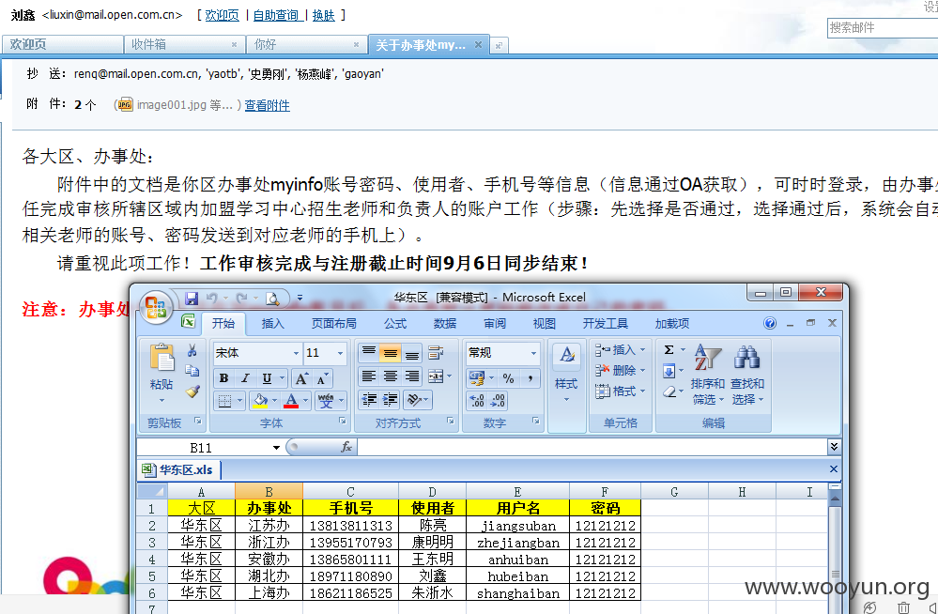
Task: Open the font size dropdown showing 11
Action: tap(341, 353)
